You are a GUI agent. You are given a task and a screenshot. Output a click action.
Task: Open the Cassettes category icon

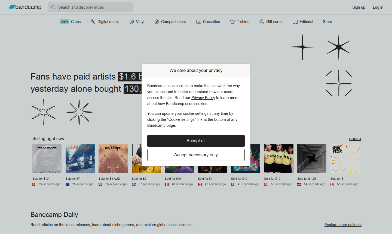pos(198,22)
